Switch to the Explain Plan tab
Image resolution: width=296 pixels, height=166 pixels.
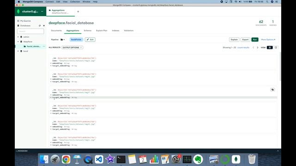point(102,30)
